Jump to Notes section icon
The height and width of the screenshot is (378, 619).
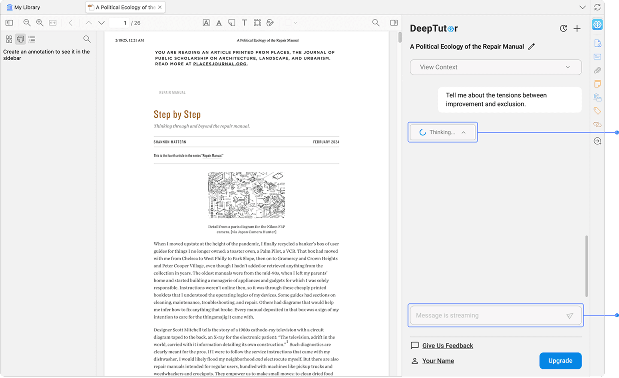[597, 84]
